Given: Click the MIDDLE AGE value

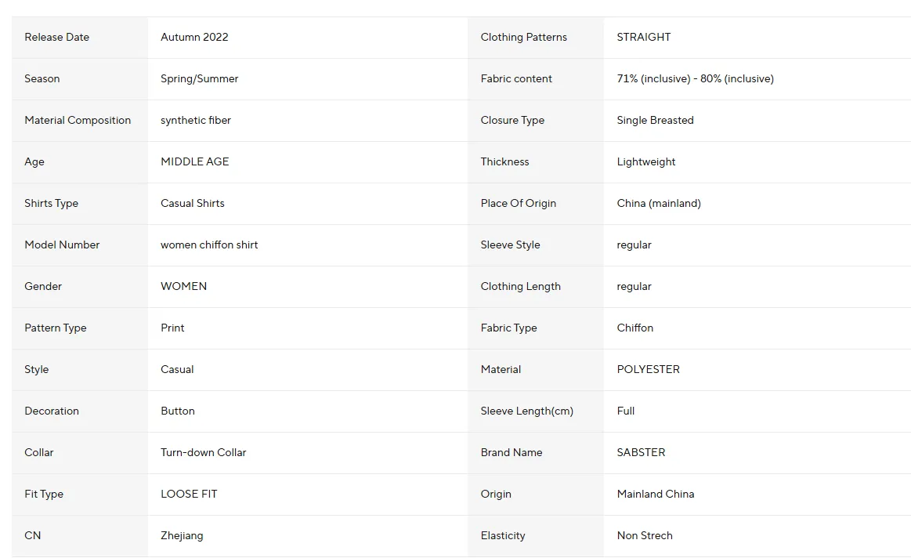Looking at the screenshot, I should point(194,161).
